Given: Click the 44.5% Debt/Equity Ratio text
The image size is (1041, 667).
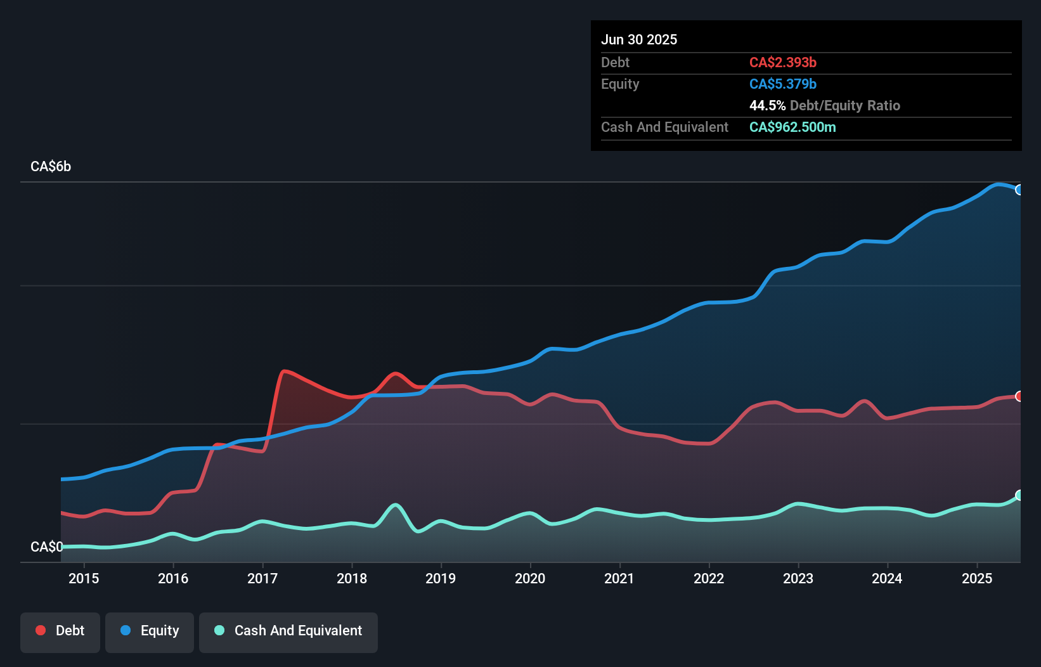Looking at the screenshot, I should [825, 105].
